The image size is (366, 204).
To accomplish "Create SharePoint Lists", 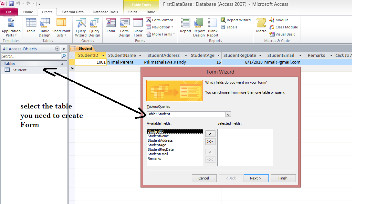I will click(61, 27).
